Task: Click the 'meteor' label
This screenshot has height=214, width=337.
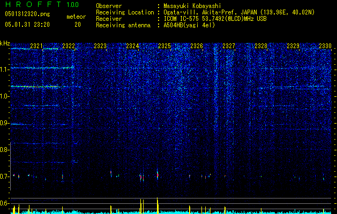Action: point(76,17)
